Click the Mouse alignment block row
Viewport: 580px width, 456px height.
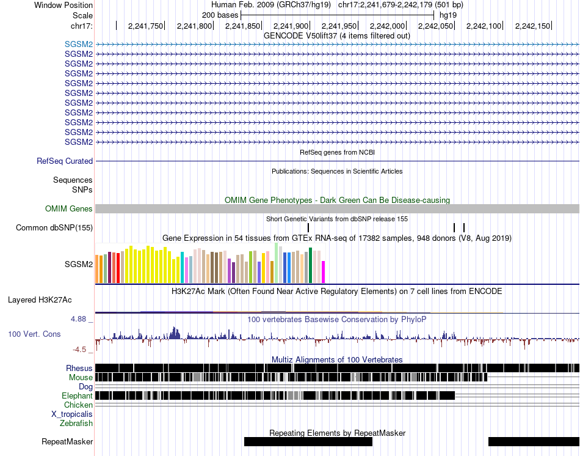(x=291, y=378)
